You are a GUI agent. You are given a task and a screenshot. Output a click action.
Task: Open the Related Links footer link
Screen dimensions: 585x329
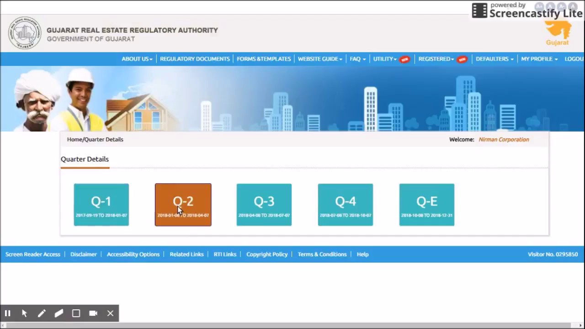pos(186,254)
